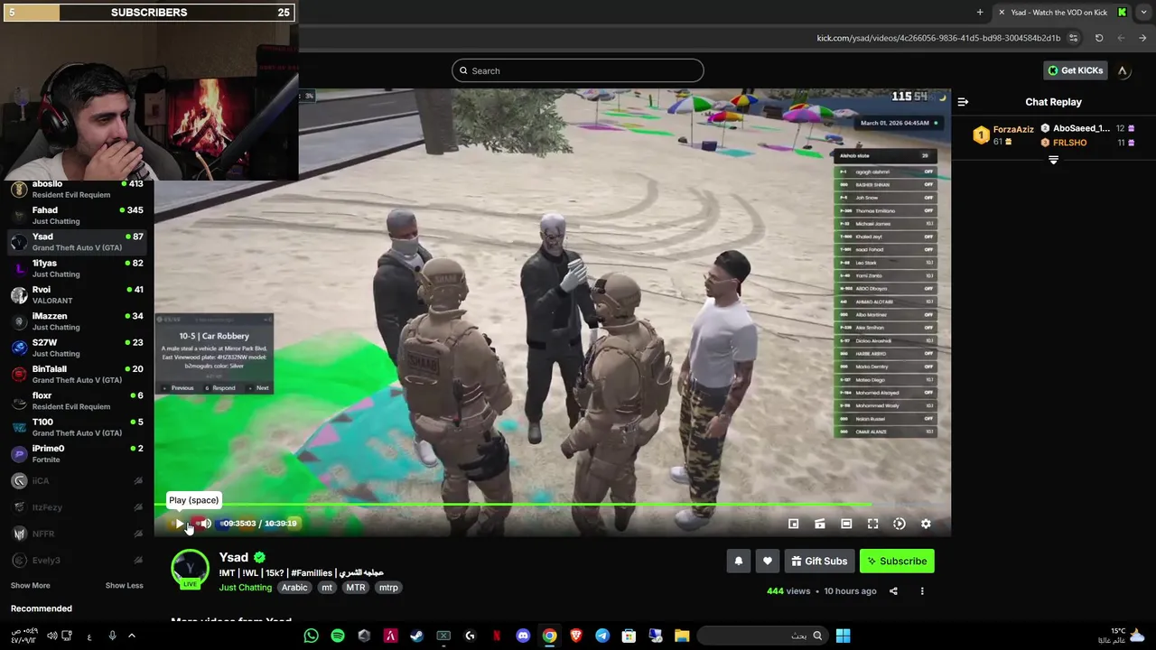
Task: Open a new browser tab
Action: (980, 12)
